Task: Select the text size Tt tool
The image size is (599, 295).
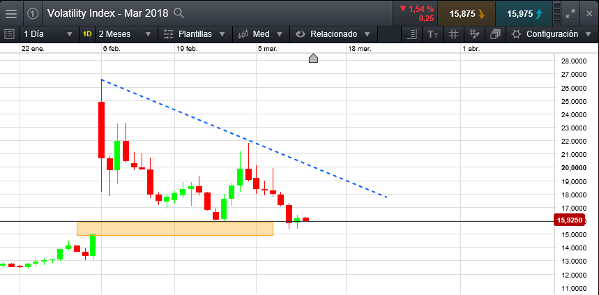Action: pos(433,34)
